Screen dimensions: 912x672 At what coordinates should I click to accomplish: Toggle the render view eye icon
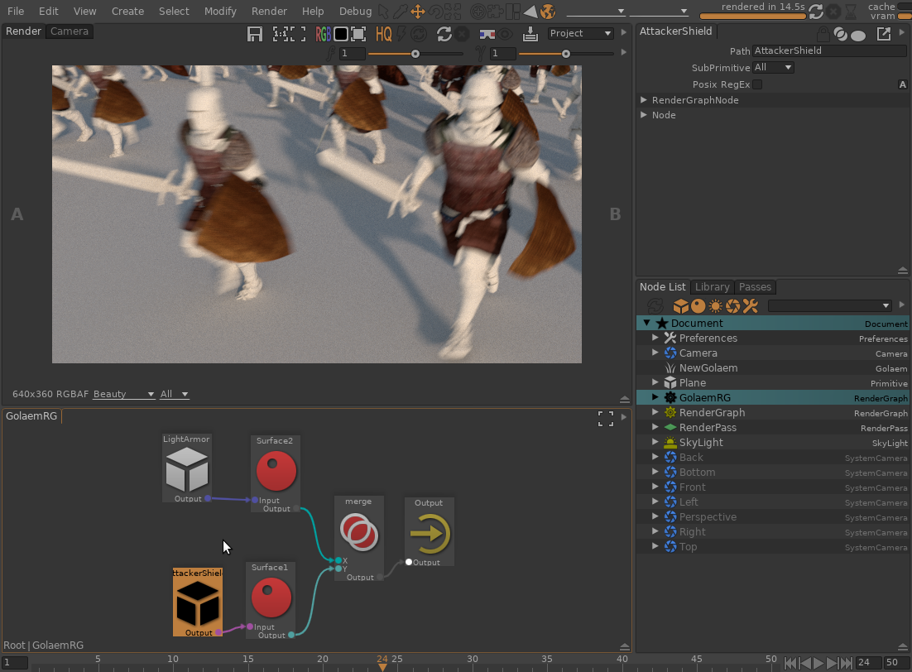[x=506, y=34]
